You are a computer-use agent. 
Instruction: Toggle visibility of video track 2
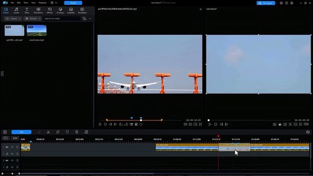coord(12,160)
